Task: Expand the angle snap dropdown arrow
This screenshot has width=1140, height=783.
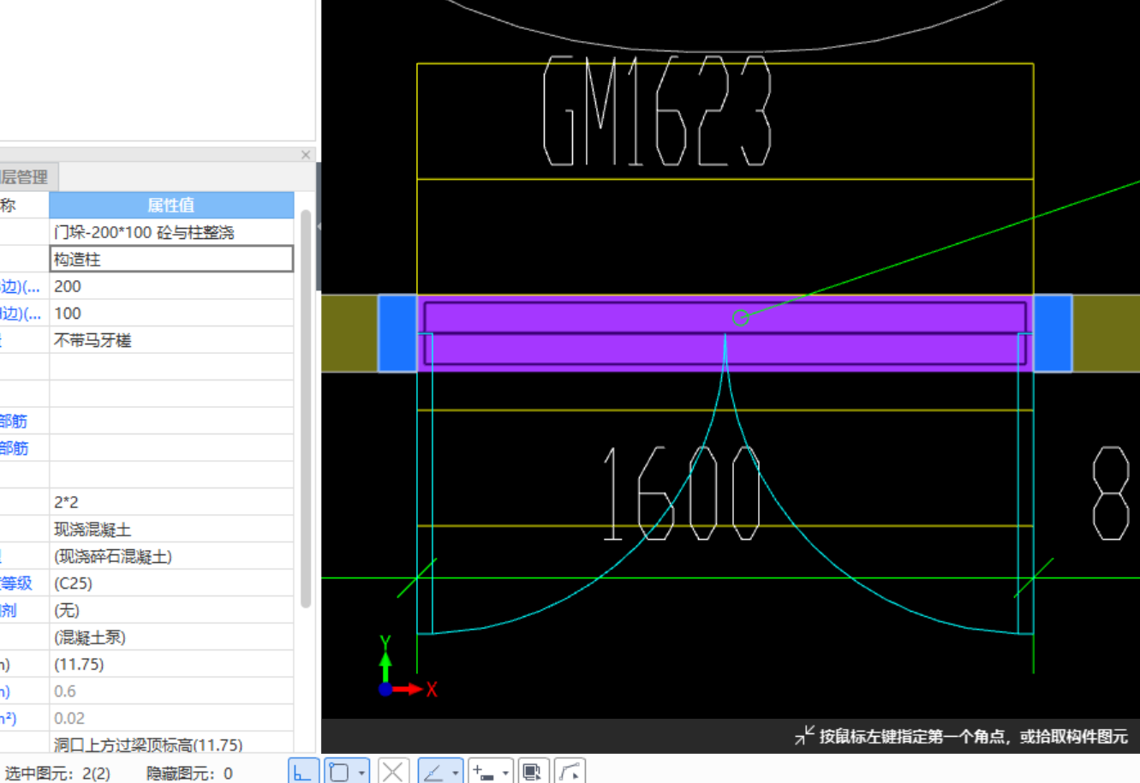Action: point(456,773)
